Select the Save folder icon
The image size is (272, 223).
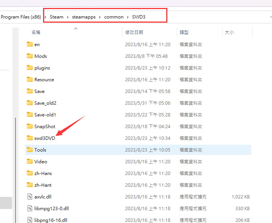pos(30,91)
